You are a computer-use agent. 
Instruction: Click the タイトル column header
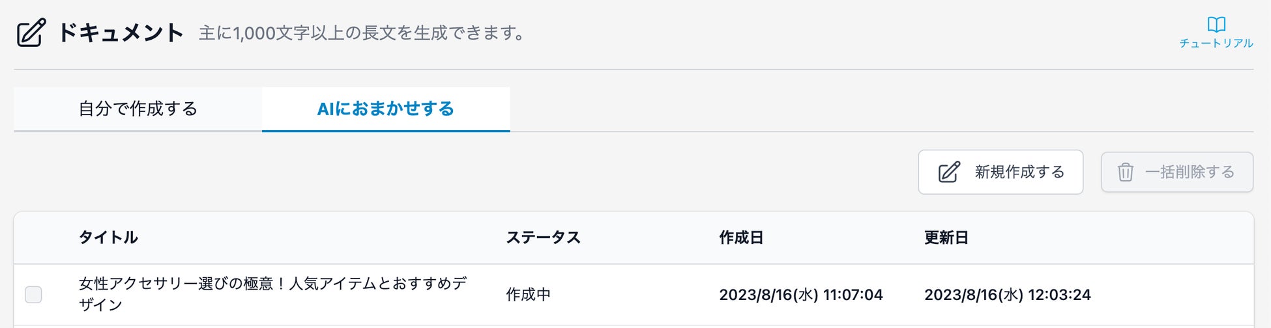108,238
